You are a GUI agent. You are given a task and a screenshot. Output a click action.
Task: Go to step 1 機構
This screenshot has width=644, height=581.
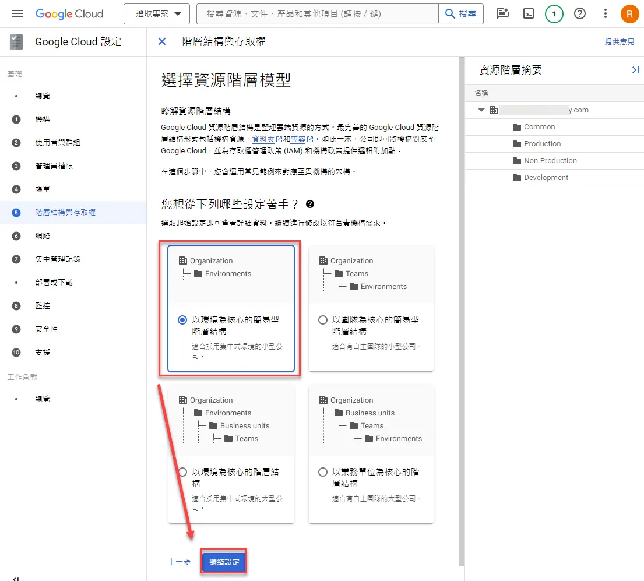tap(73, 119)
